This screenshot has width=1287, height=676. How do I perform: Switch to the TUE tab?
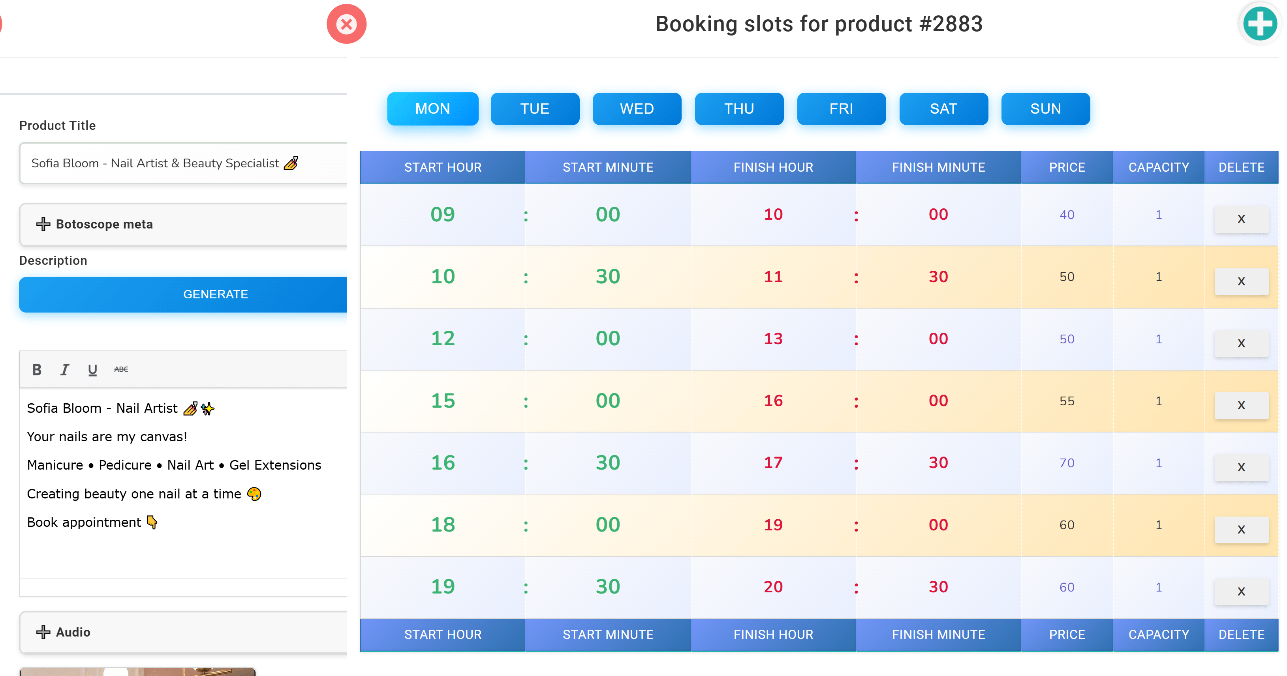coord(535,109)
